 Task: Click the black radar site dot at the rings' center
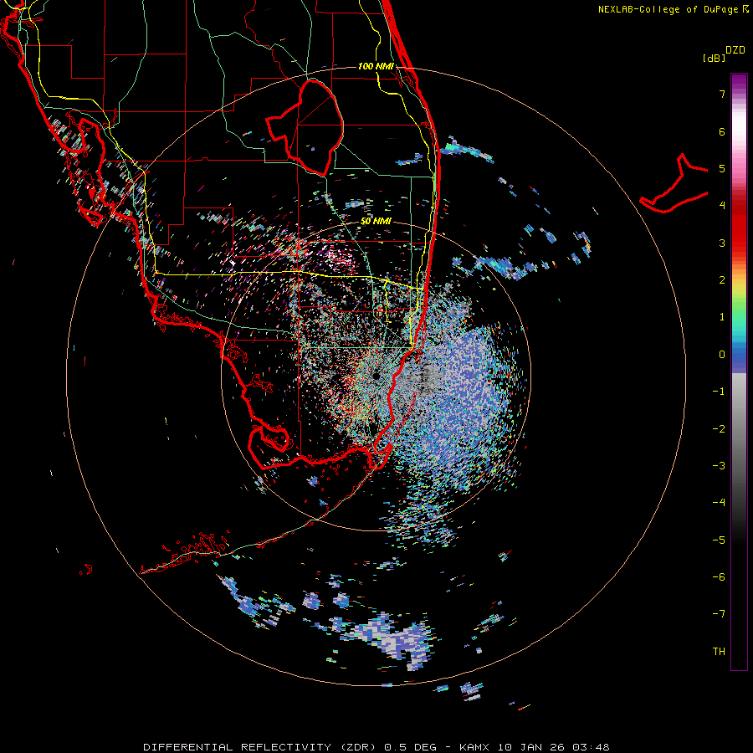pos(376,376)
